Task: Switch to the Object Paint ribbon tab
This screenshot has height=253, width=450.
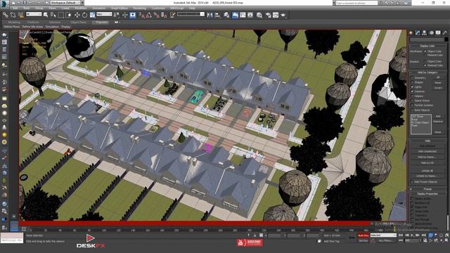Action: 78,22
